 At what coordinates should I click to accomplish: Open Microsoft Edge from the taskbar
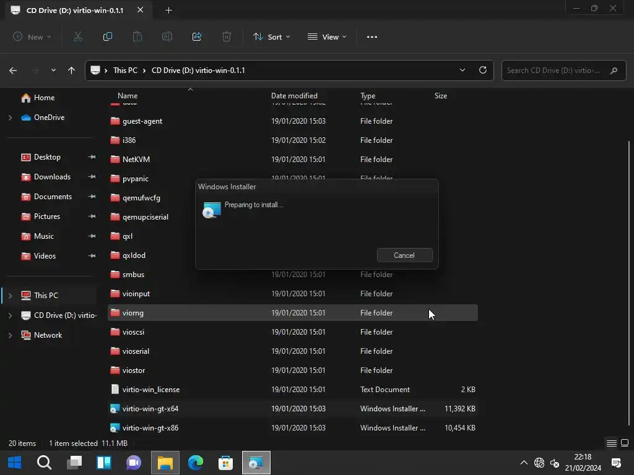(x=196, y=463)
